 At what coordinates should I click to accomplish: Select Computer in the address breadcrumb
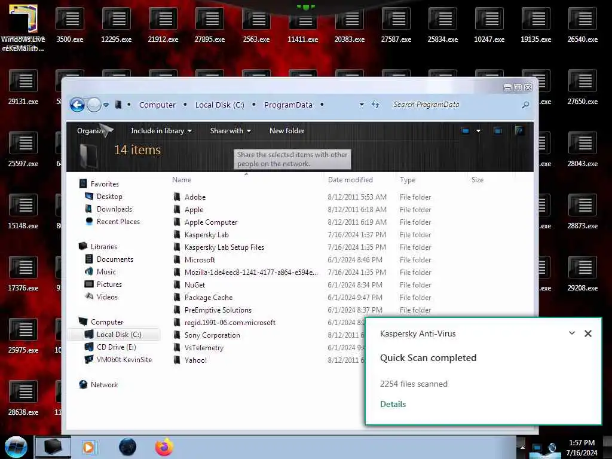(x=157, y=105)
